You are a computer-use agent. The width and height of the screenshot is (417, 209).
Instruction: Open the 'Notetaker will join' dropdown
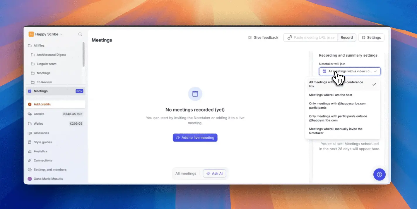(x=349, y=71)
